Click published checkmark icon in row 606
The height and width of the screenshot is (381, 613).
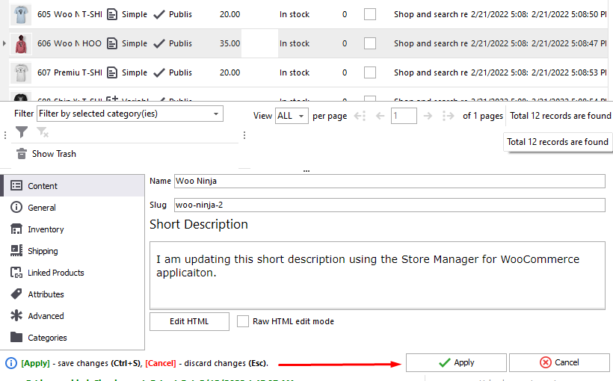coord(159,43)
